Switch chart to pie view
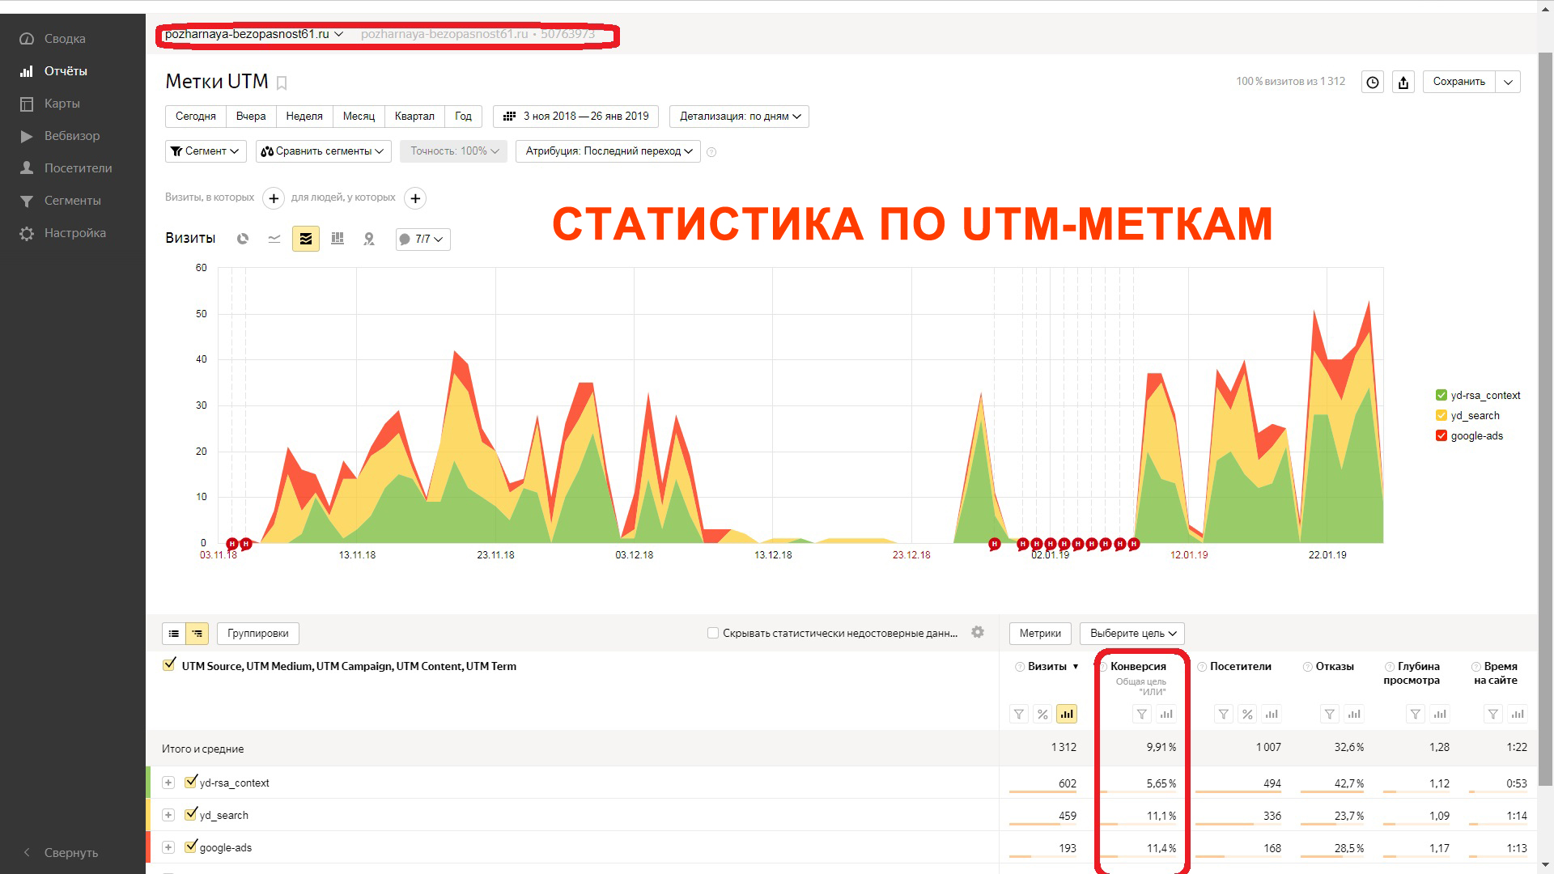 pyautogui.click(x=243, y=239)
